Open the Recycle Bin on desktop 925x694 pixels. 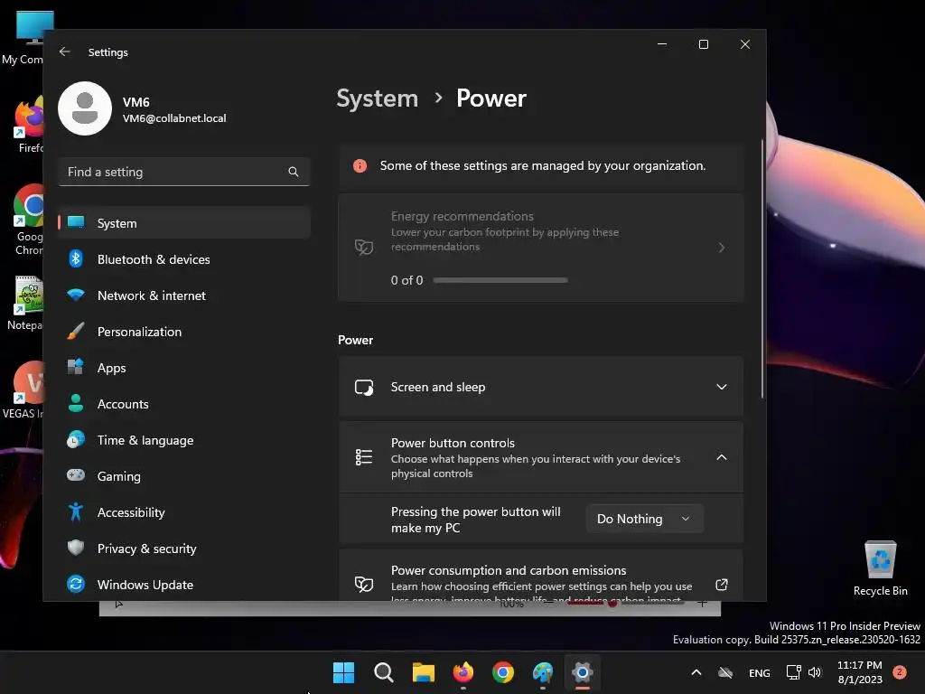[880, 567]
